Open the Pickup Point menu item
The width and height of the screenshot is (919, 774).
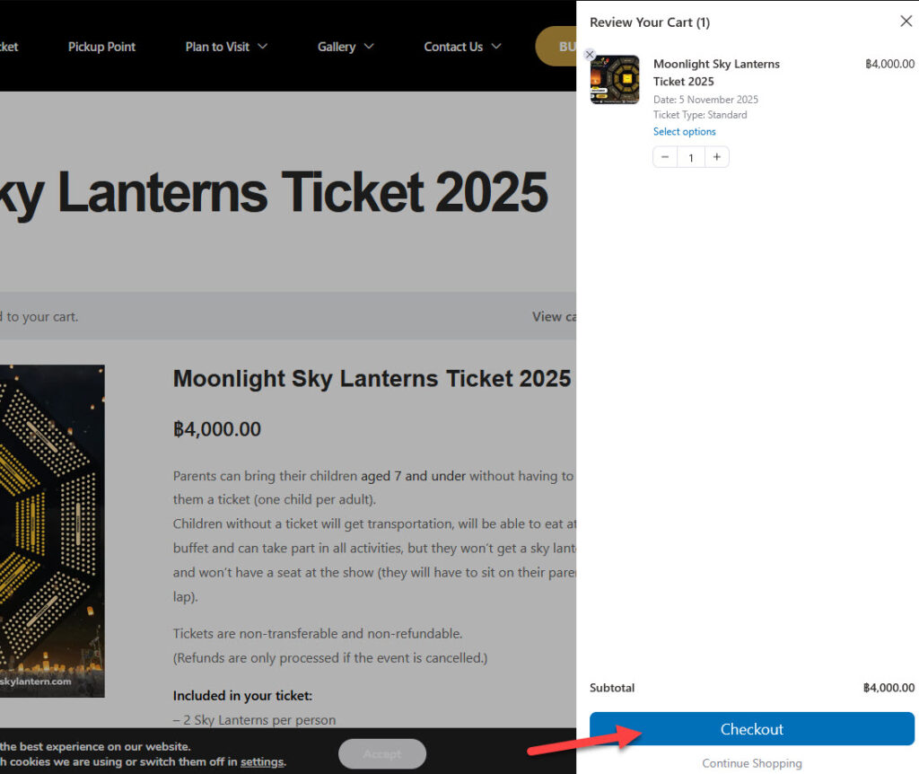click(101, 47)
